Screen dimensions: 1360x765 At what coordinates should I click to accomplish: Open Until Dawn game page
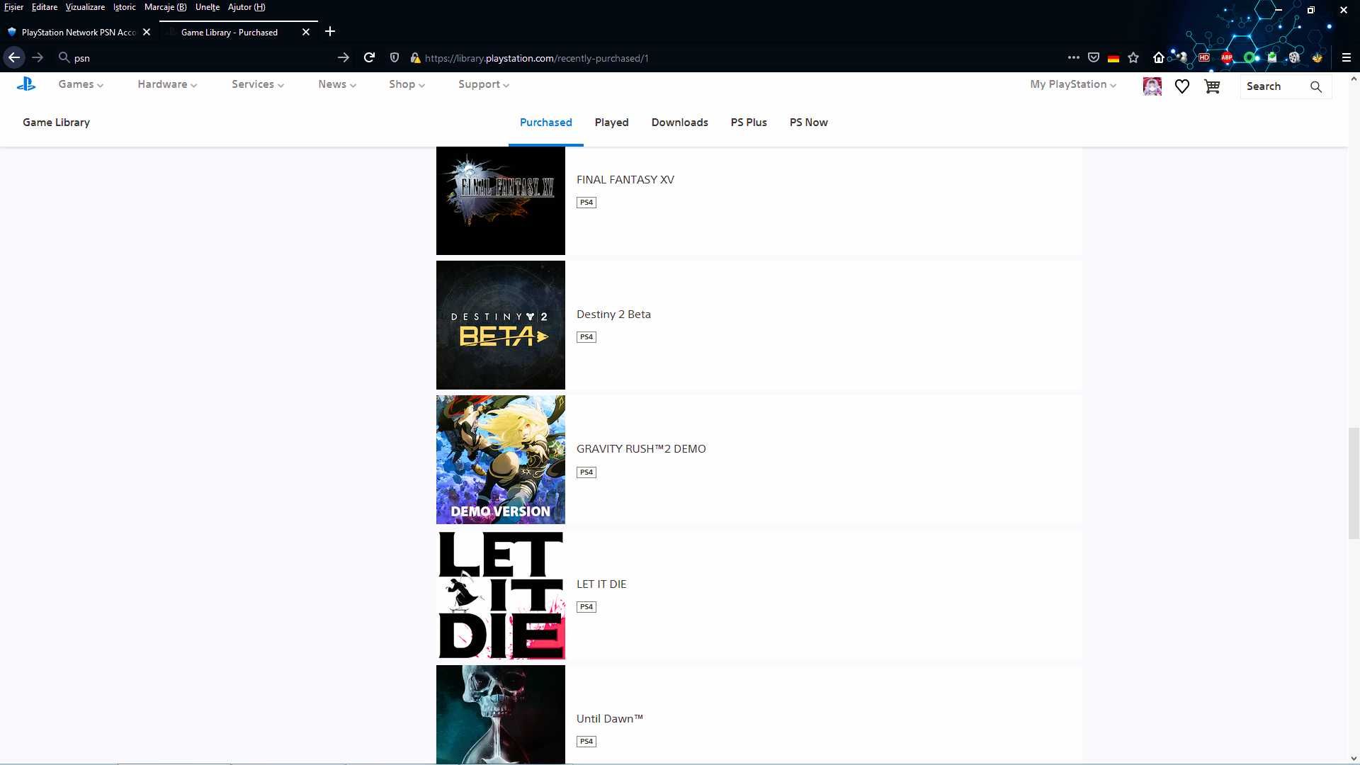[609, 718]
